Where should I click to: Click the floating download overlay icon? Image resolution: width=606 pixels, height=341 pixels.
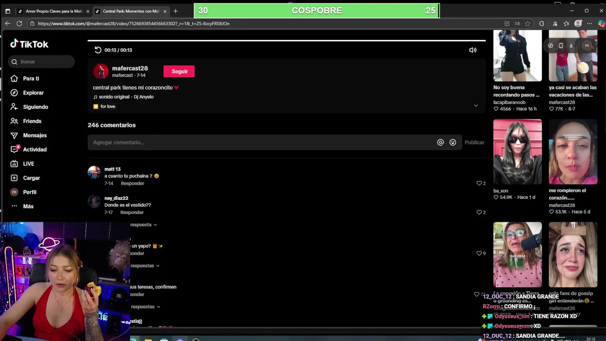(x=571, y=45)
